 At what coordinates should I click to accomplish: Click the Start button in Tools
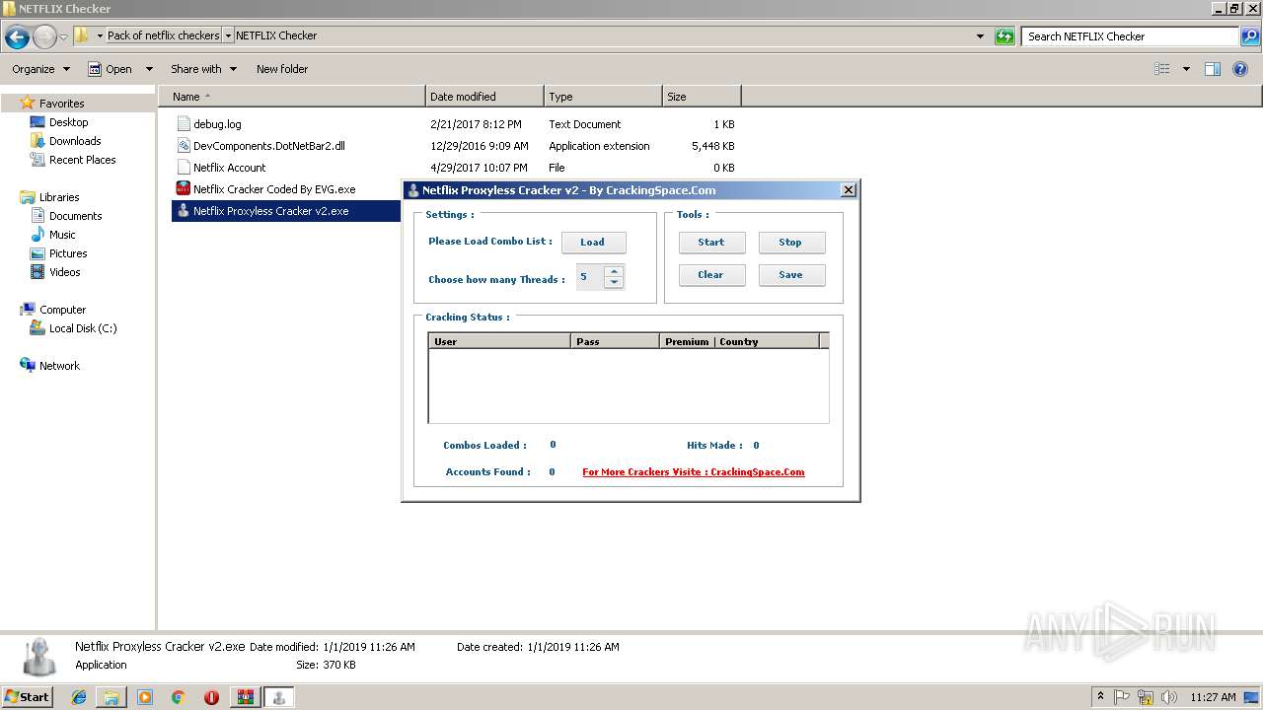click(x=711, y=242)
